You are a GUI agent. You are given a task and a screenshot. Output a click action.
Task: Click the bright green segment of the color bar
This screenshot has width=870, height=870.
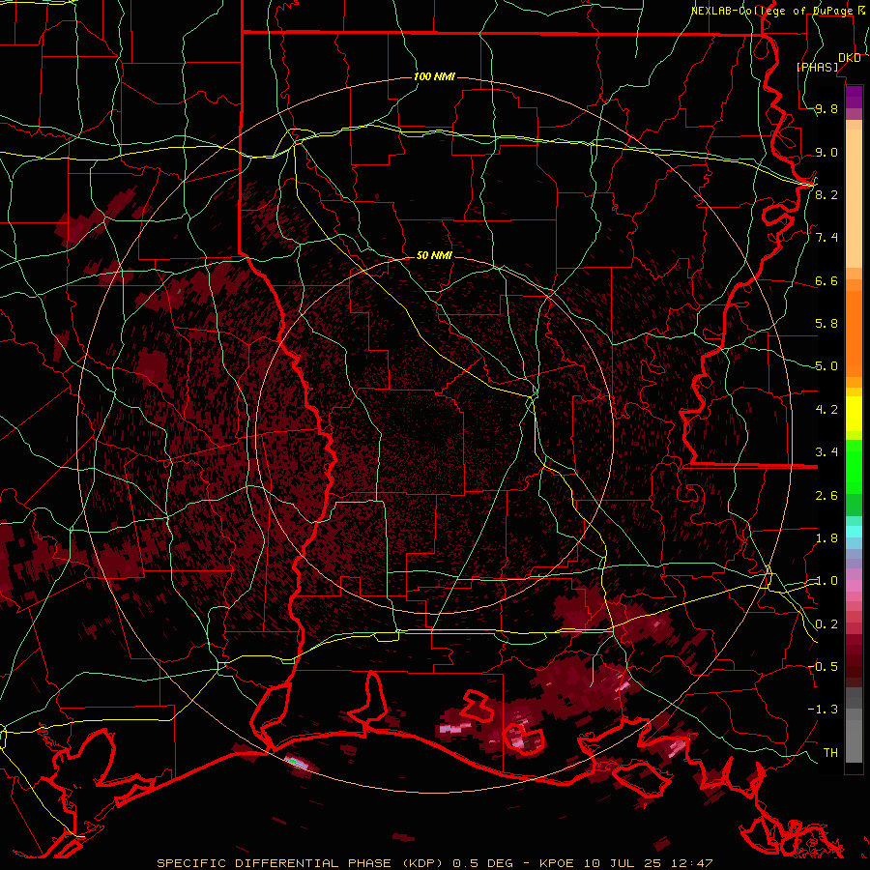[854, 466]
